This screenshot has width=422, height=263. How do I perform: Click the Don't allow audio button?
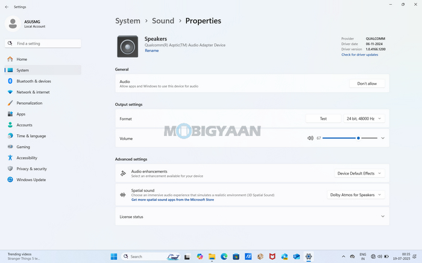[x=367, y=84]
